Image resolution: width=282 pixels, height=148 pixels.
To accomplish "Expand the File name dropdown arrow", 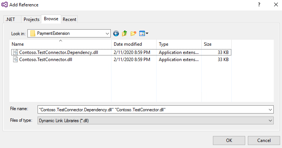I will (x=270, y=110).
